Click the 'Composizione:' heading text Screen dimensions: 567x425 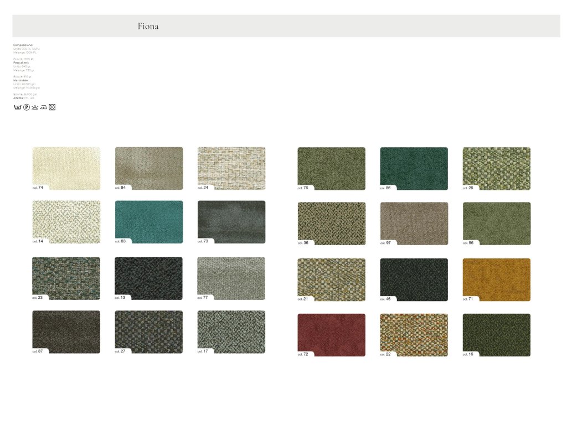[23, 45]
